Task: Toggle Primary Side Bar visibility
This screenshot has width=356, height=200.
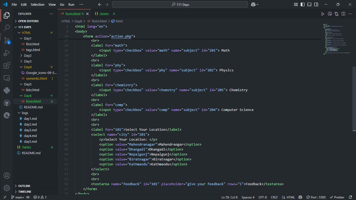Action: [x=303, y=4]
